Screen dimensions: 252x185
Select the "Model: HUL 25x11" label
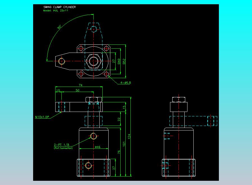tap(56, 10)
